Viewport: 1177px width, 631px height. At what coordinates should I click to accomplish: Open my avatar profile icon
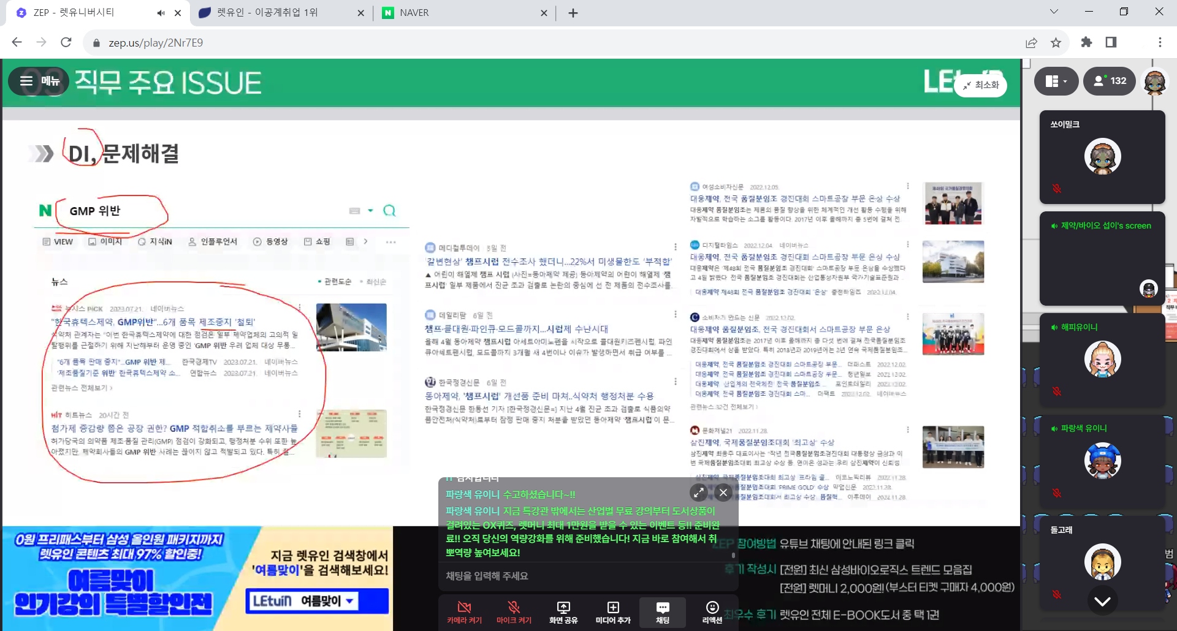coord(1155,82)
